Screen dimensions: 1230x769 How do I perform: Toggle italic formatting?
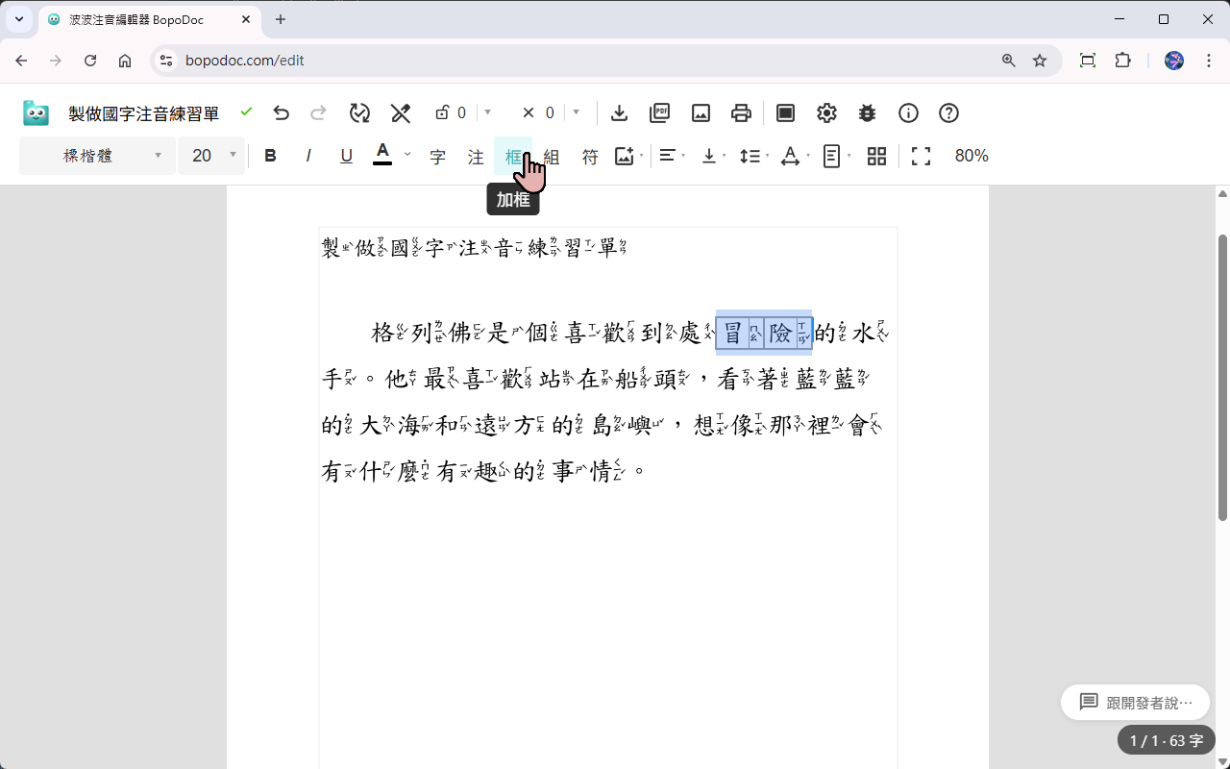tap(307, 155)
